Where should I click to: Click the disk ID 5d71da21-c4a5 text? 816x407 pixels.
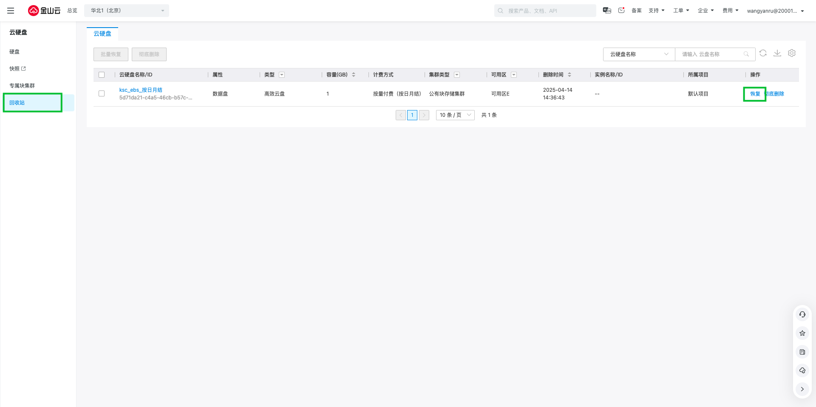point(156,98)
